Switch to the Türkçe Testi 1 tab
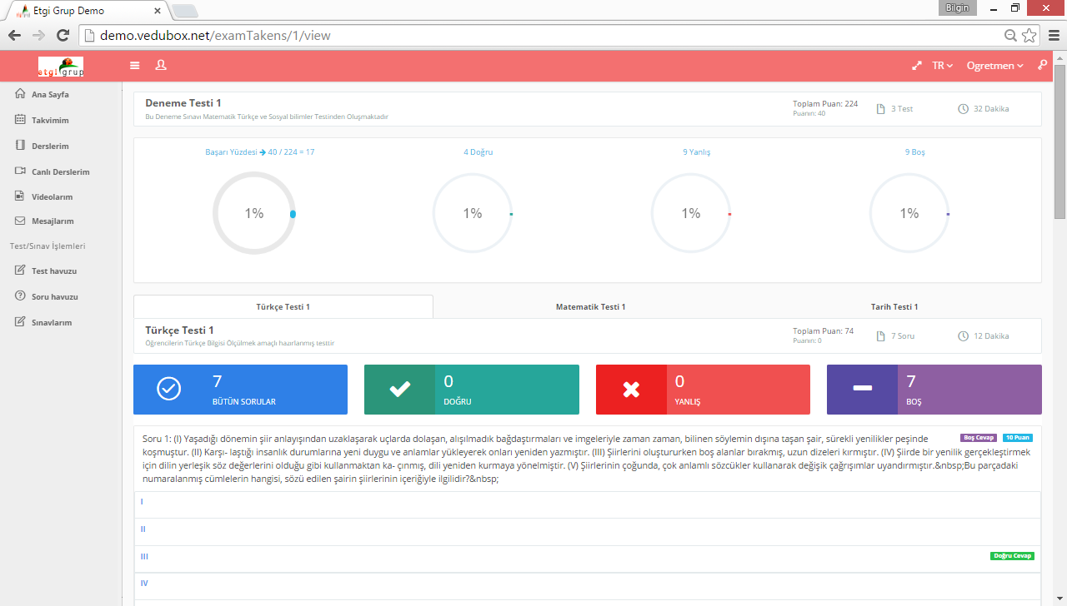Screen dimensions: 1067x606 click(283, 306)
